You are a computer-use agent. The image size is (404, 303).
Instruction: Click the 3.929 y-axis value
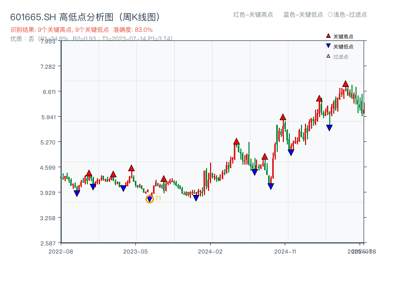click(x=47, y=193)
